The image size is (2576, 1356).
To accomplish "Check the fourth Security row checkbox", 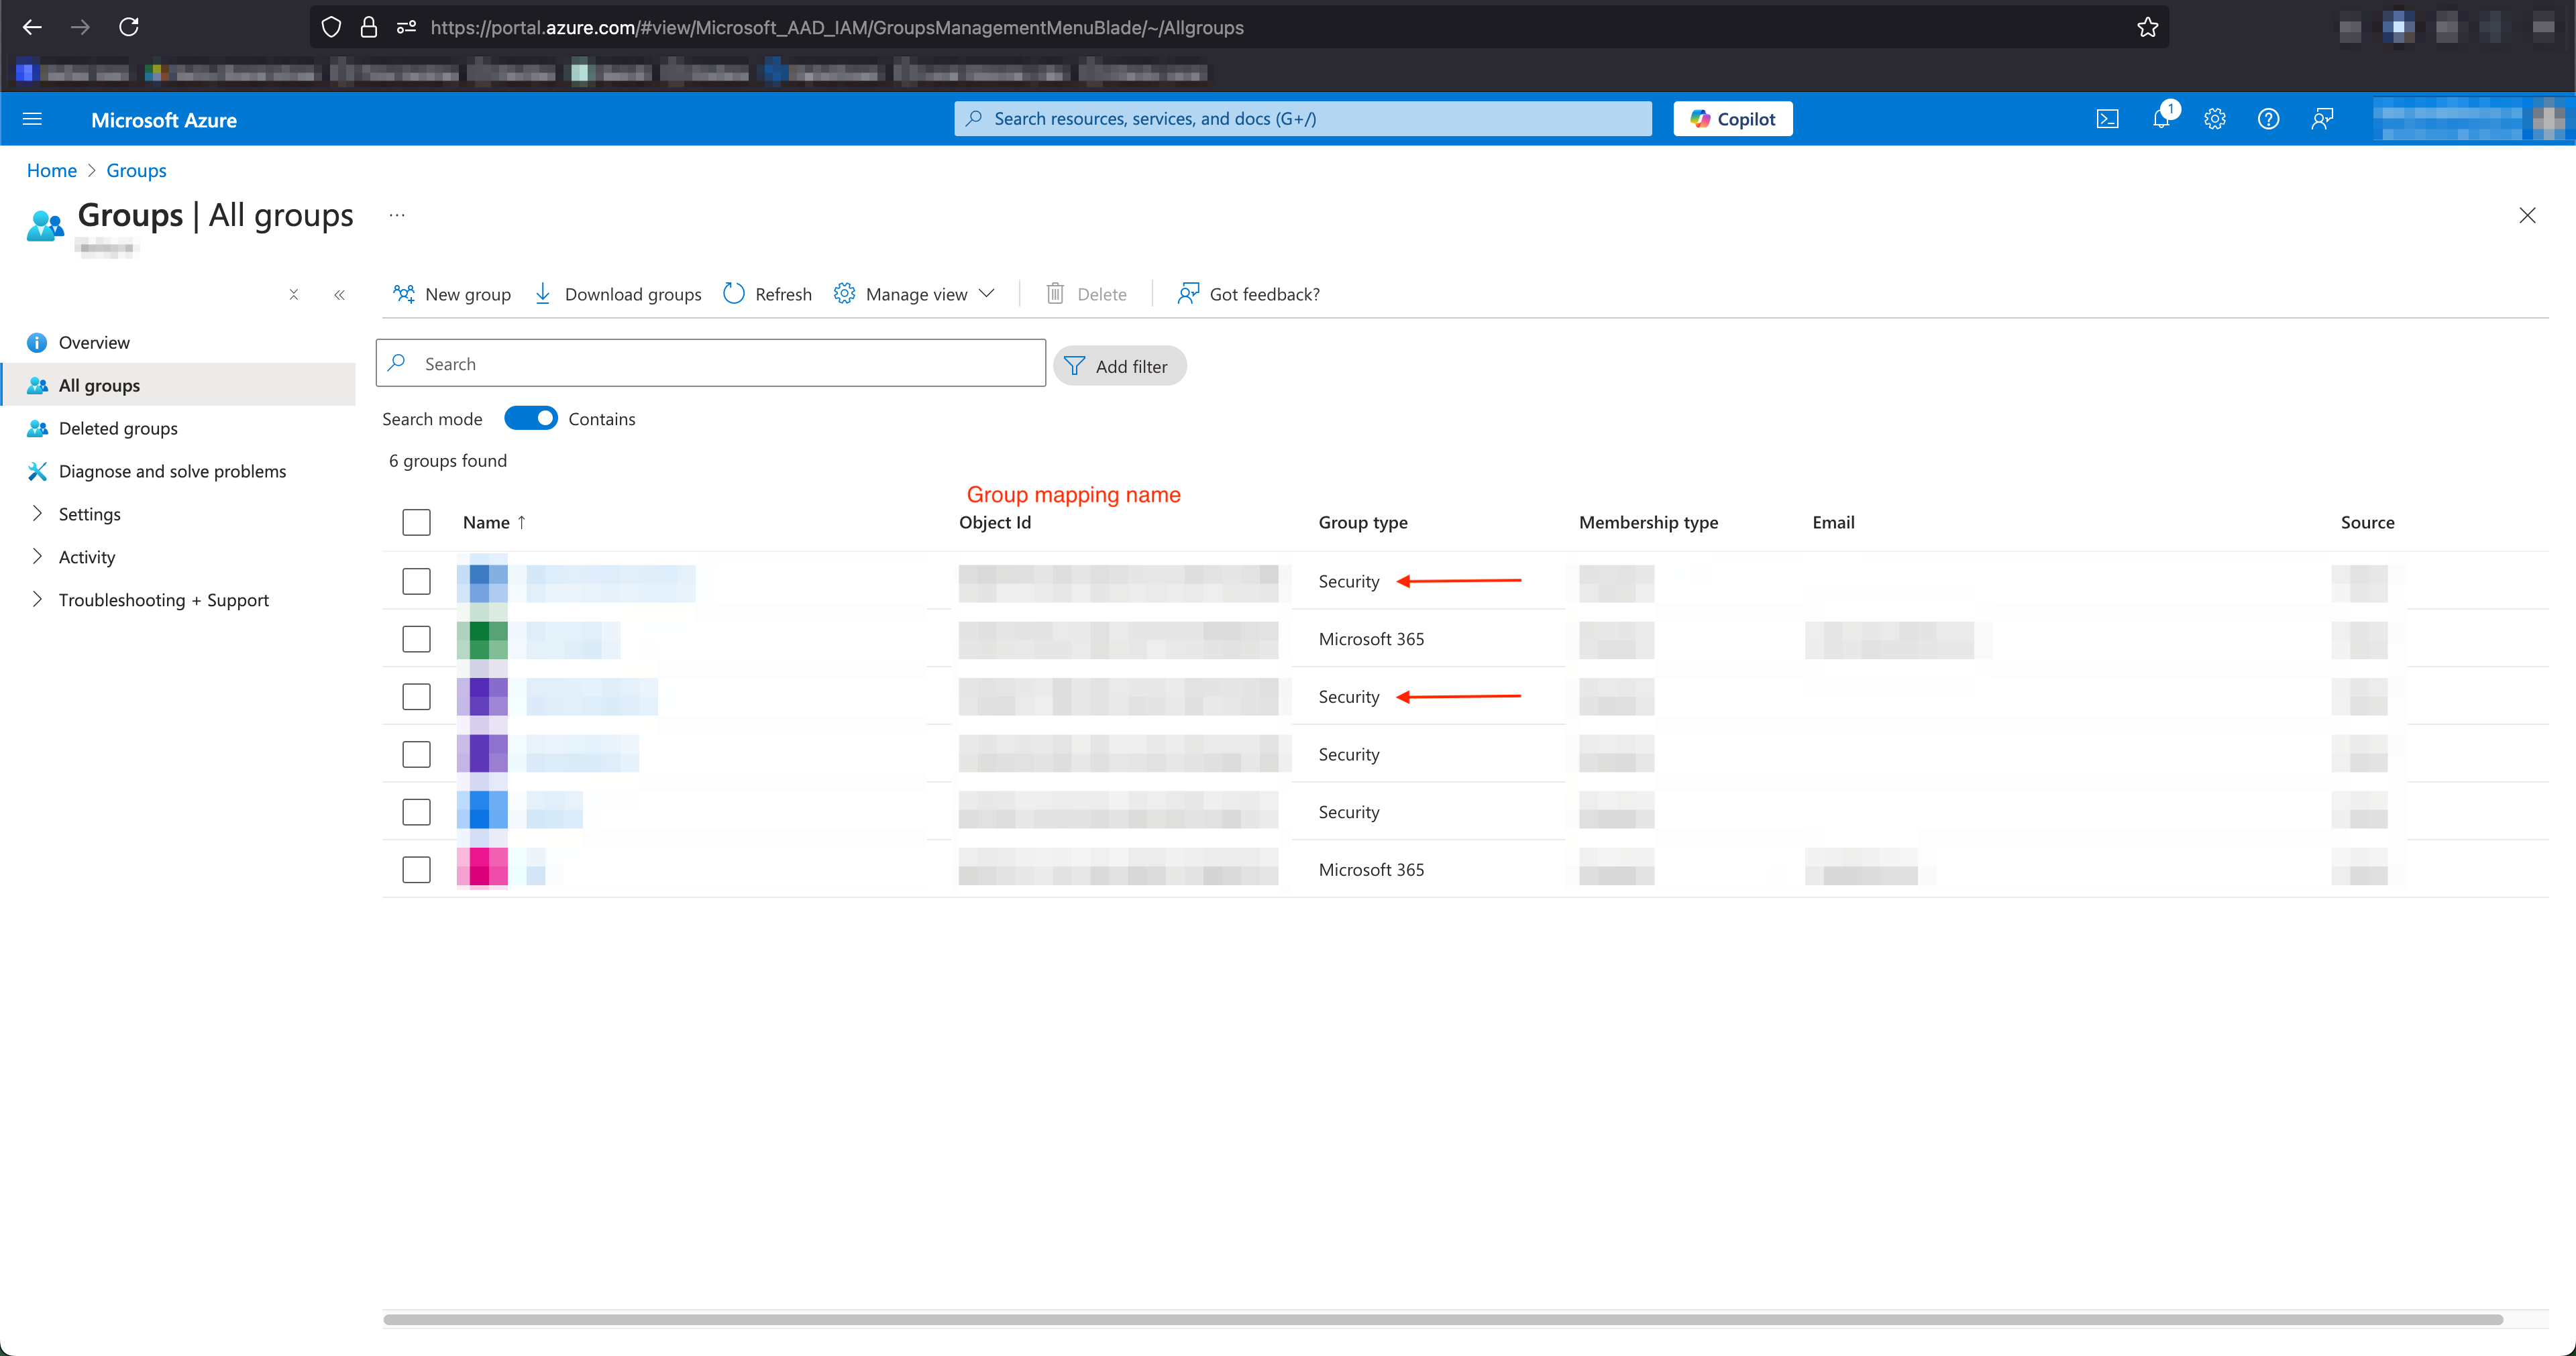I will coord(416,812).
